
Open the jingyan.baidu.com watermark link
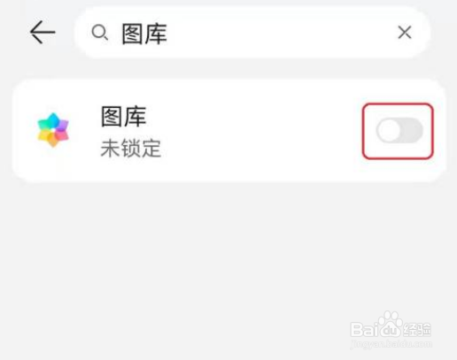(x=391, y=344)
